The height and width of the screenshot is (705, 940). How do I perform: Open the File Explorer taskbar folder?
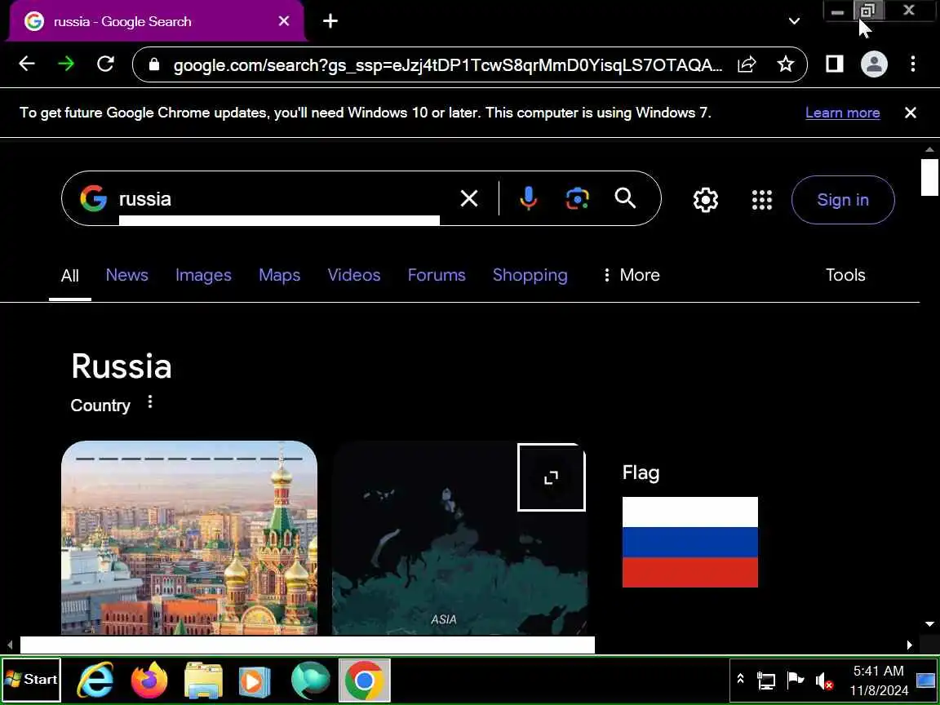point(203,680)
